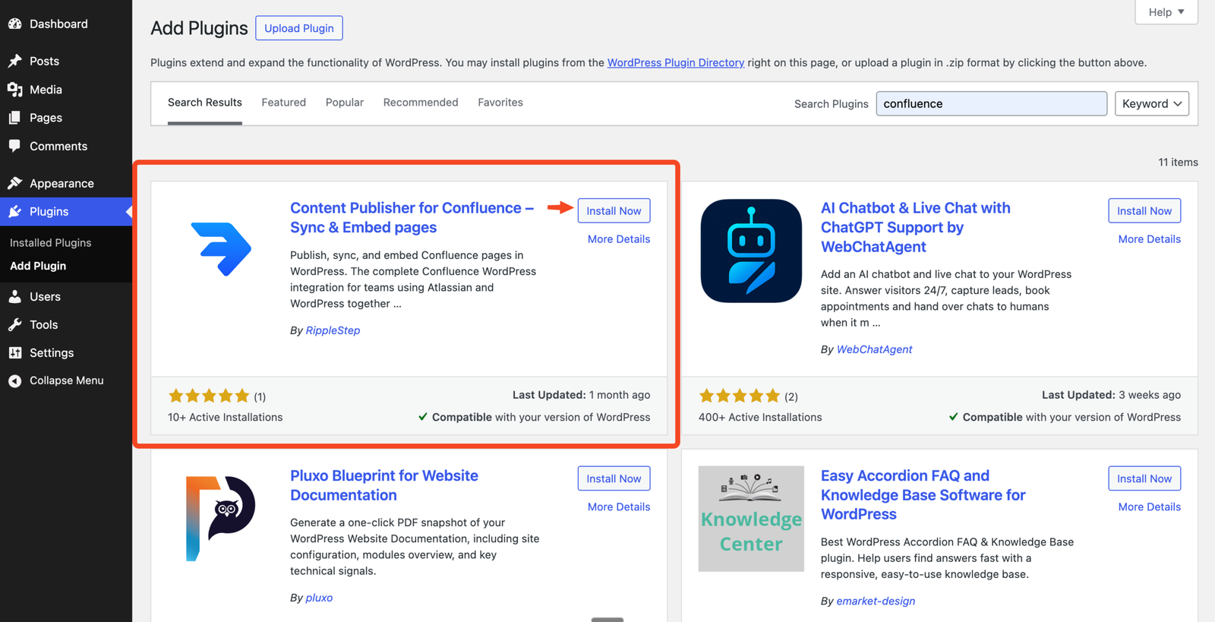Click the Tools wrench icon
The height and width of the screenshot is (622, 1215).
point(14,324)
